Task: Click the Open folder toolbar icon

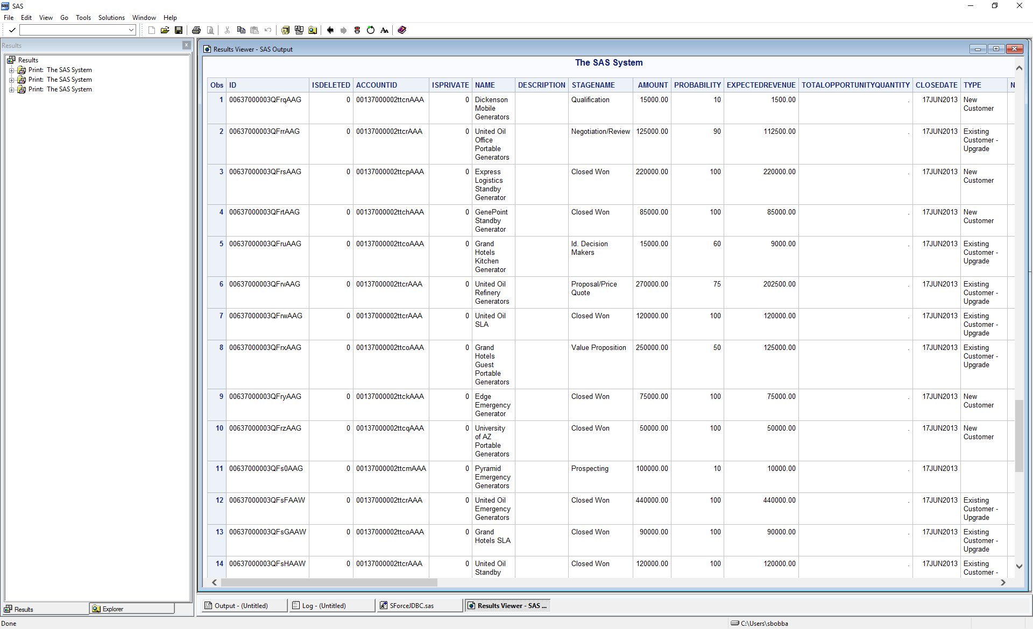Action: click(165, 30)
